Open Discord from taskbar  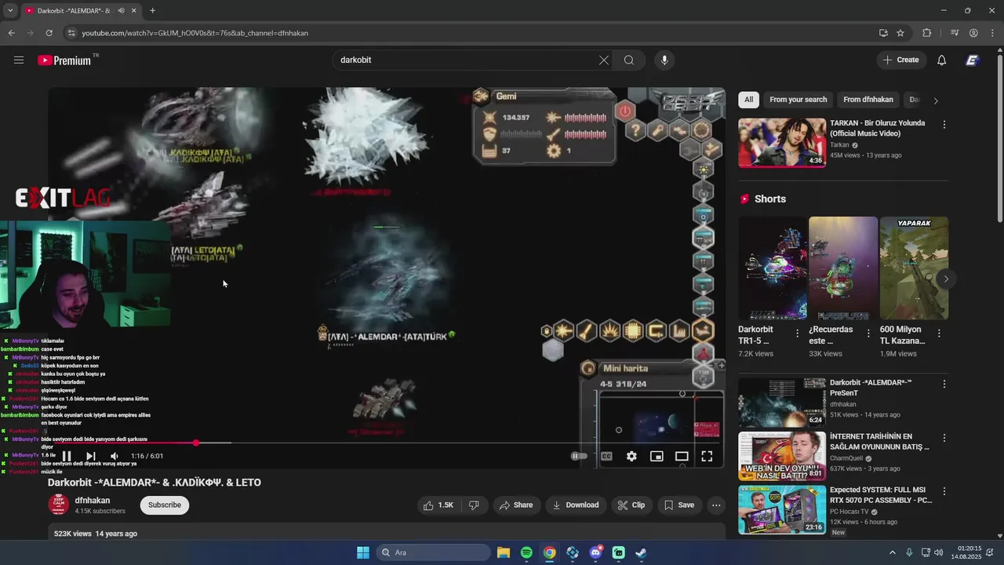595,552
